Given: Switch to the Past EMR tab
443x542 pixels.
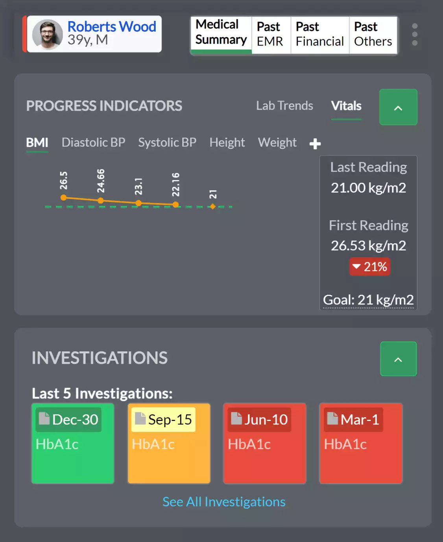Looking at the screenshot, I should (x=270, y=34).
